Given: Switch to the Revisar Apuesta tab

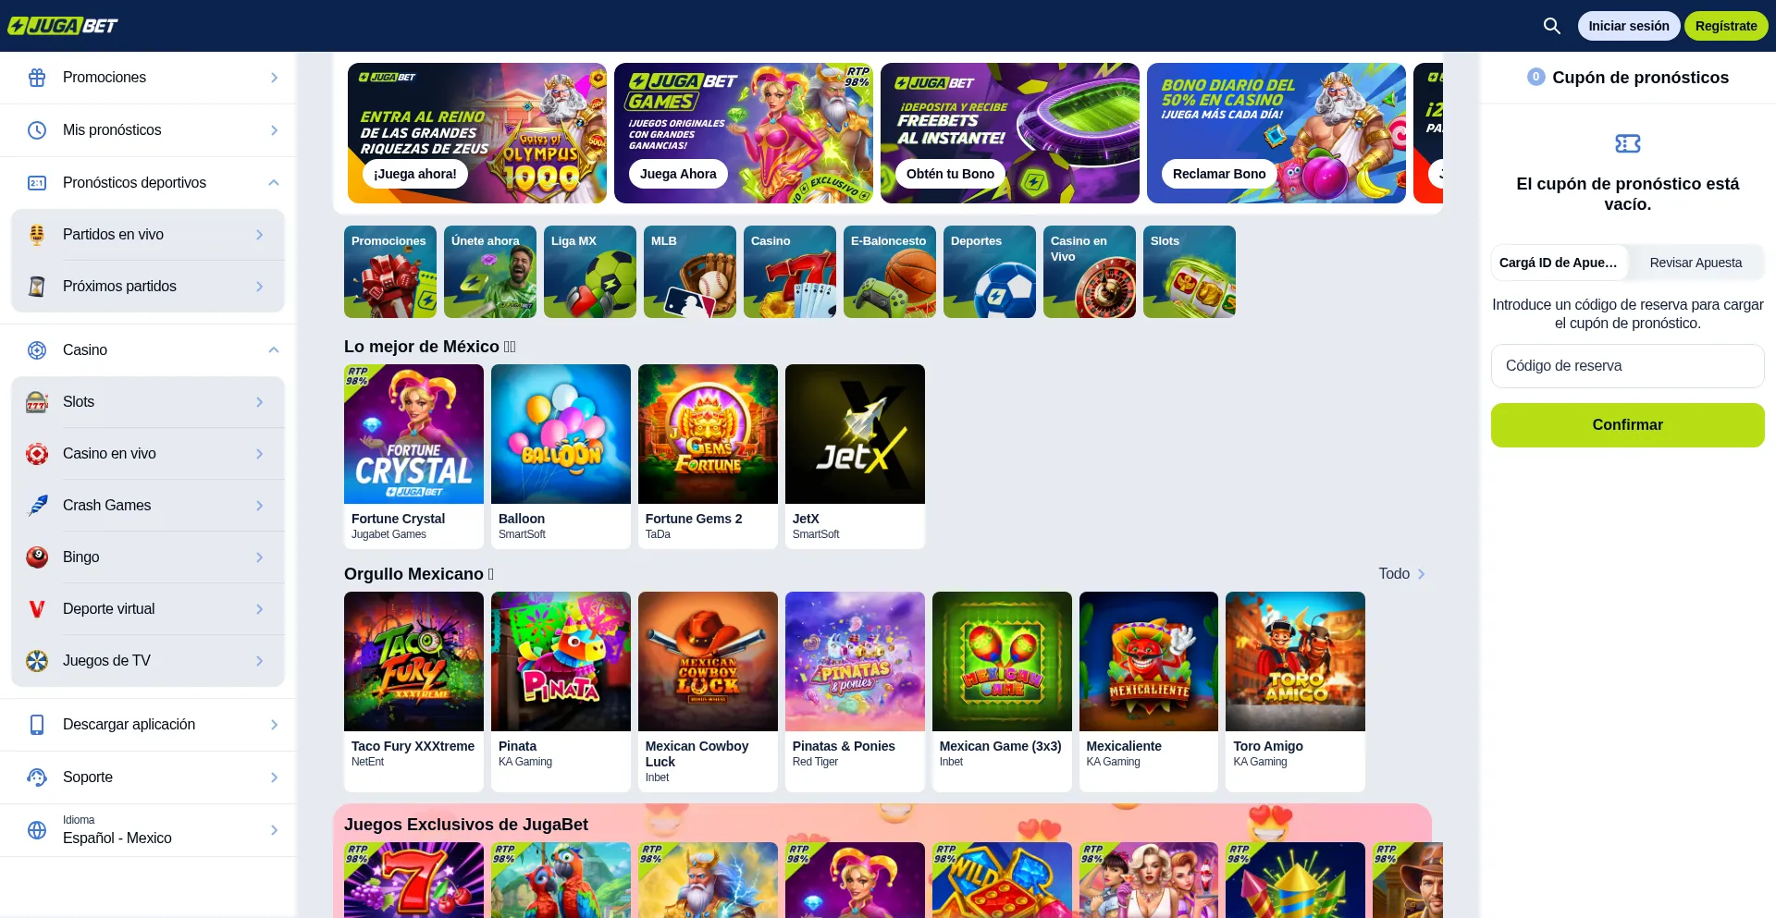Looking at the screenshot, I should (1696, 263).
